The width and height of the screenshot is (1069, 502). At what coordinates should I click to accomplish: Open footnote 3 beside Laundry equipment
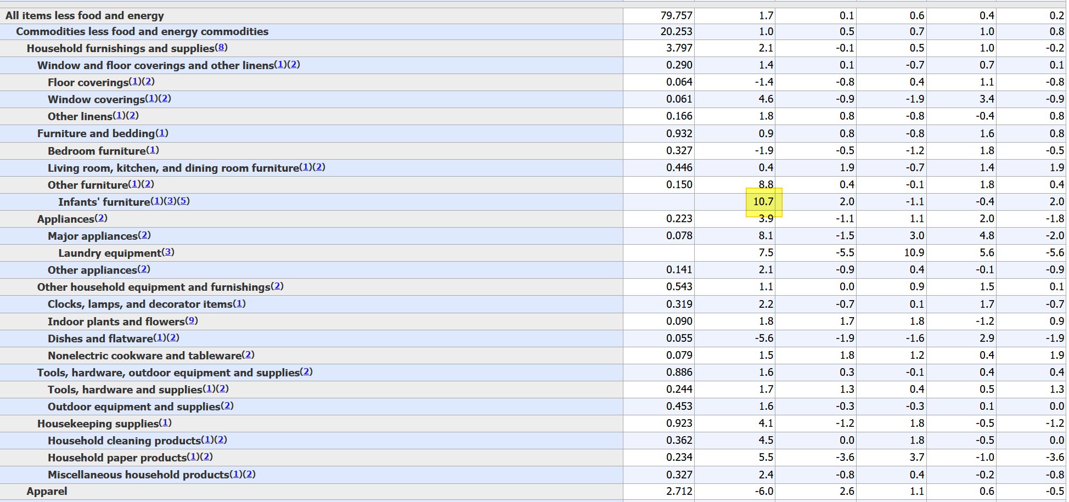(168, 252)
